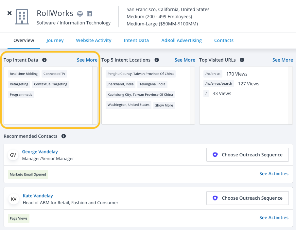Open Choose Outreach Sequence for Kate Vandelay
This screenshot has width=296, height=230.
click(x=248, y=198)
